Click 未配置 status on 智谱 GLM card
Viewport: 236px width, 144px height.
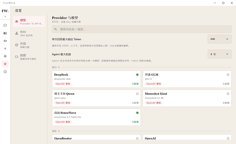pyautogui.click(x=226, y=84)
